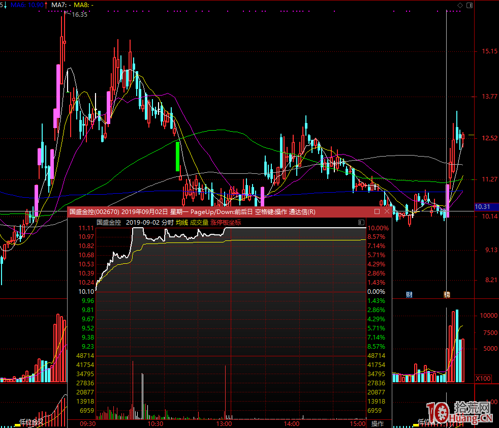Click the 16.35 peak price label
499x428 pixels.
click(x=80, y=14)
